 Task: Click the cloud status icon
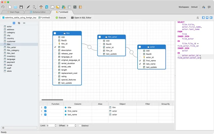(x=204, y=7)
